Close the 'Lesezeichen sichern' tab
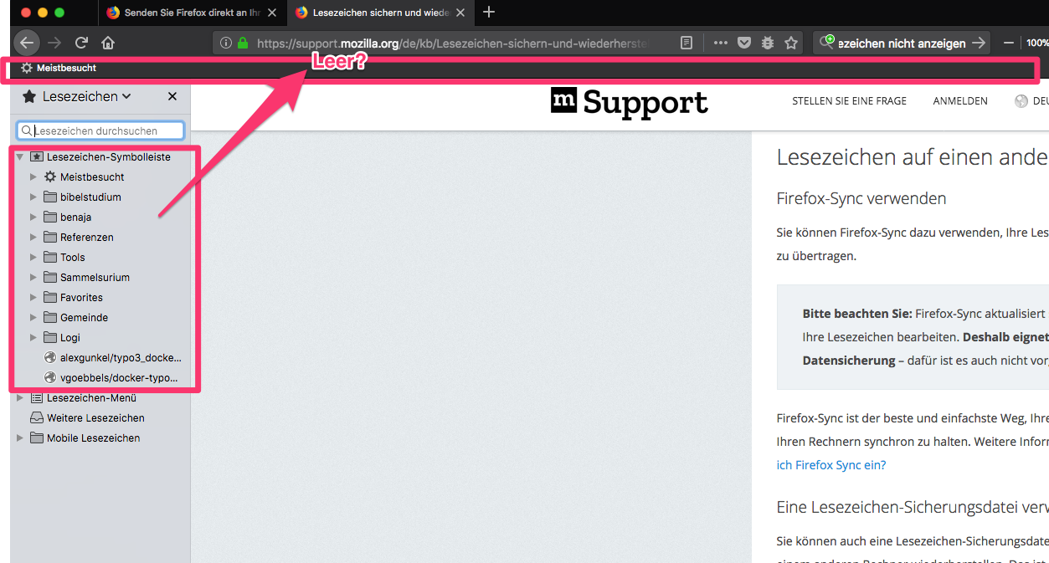The image size is (1049, 563). [460, 13]
